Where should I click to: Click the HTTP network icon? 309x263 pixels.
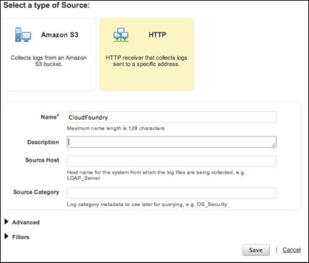[121, 35]
